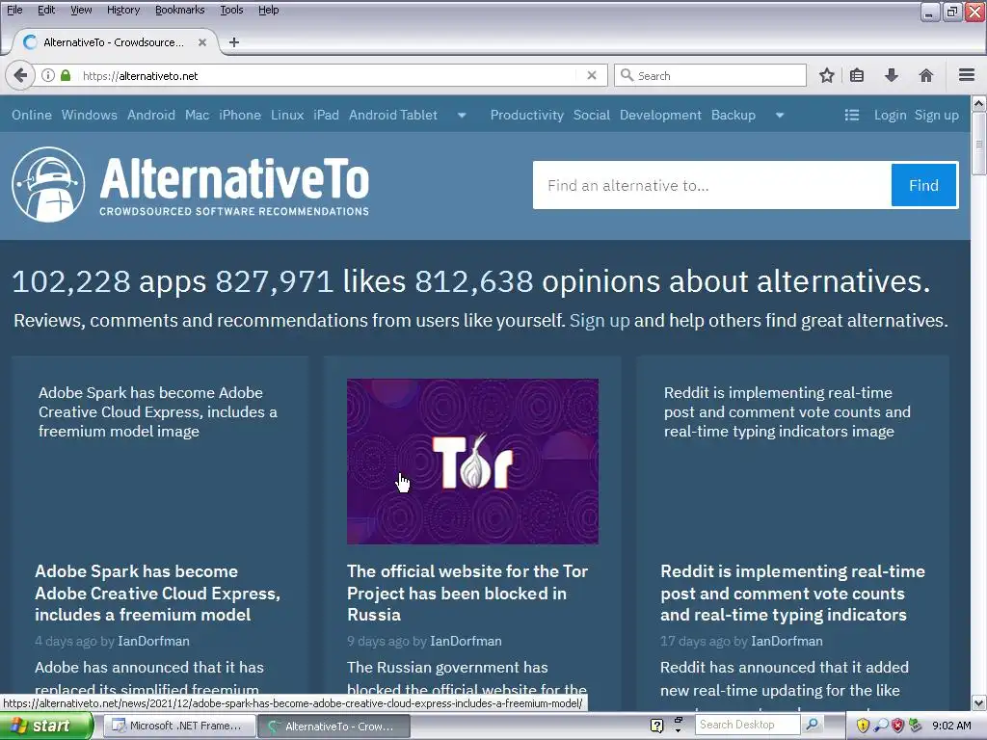Viewport: 987px width, 740px height.
Task: Open the Bookmarks menu
Action: [x=179, y=10]
